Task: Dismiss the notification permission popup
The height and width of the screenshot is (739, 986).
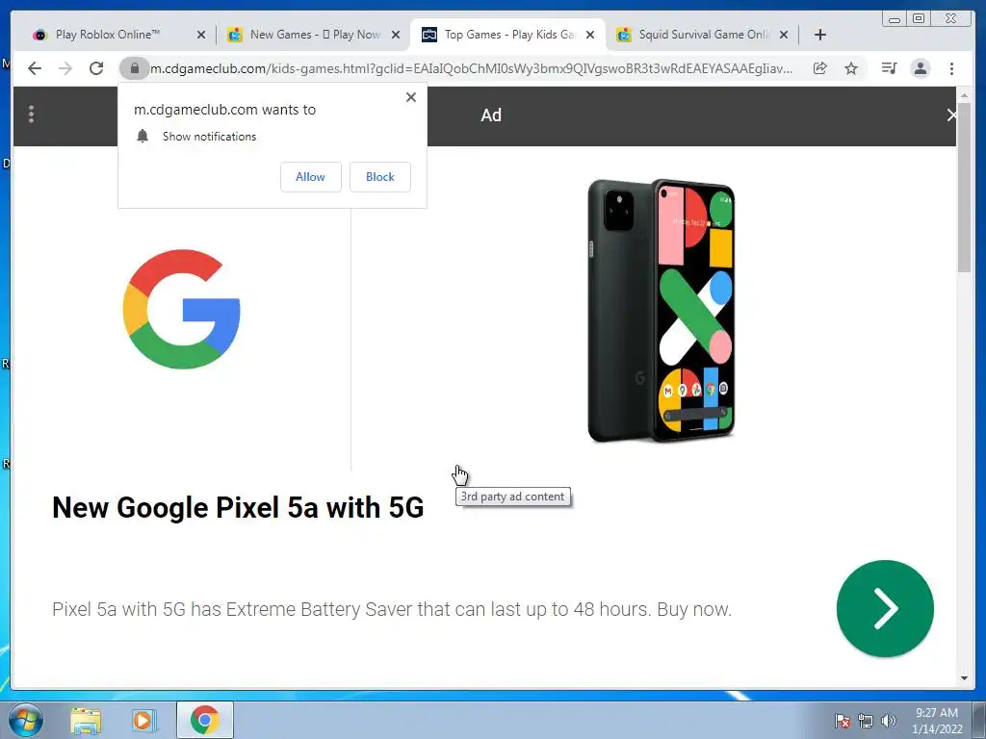Action: (411, 97)
